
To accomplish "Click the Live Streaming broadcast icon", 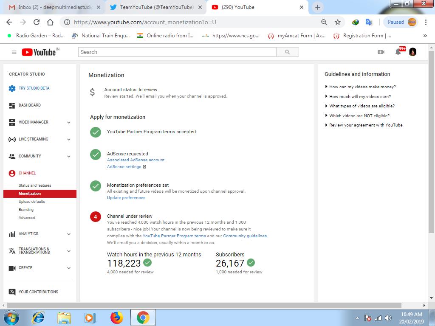I will 12,139.
